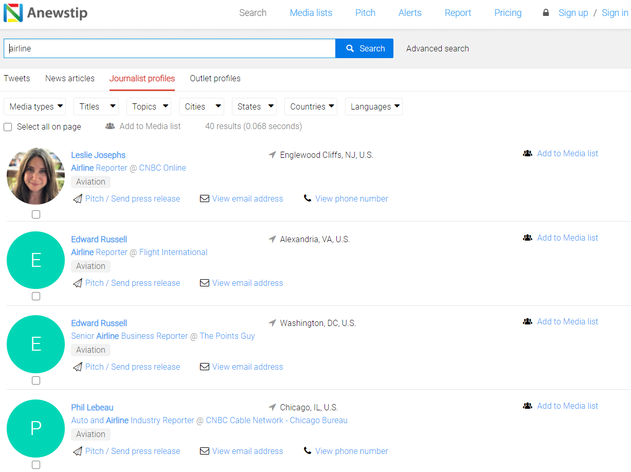This screenshot has width=631, height=472.
Task: Select the Journalist profiles tab
Action: coord(142,79)
